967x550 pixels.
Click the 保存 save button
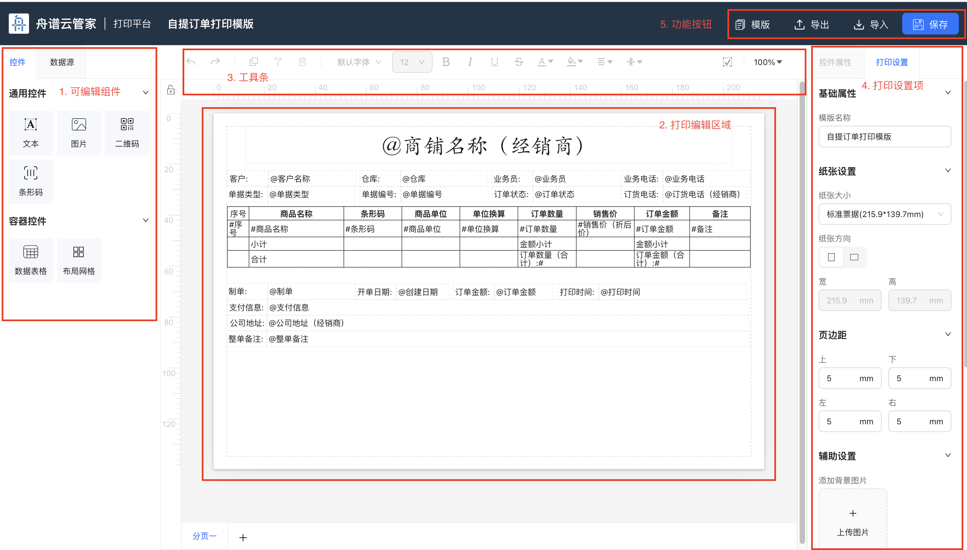tap(930, 24)
